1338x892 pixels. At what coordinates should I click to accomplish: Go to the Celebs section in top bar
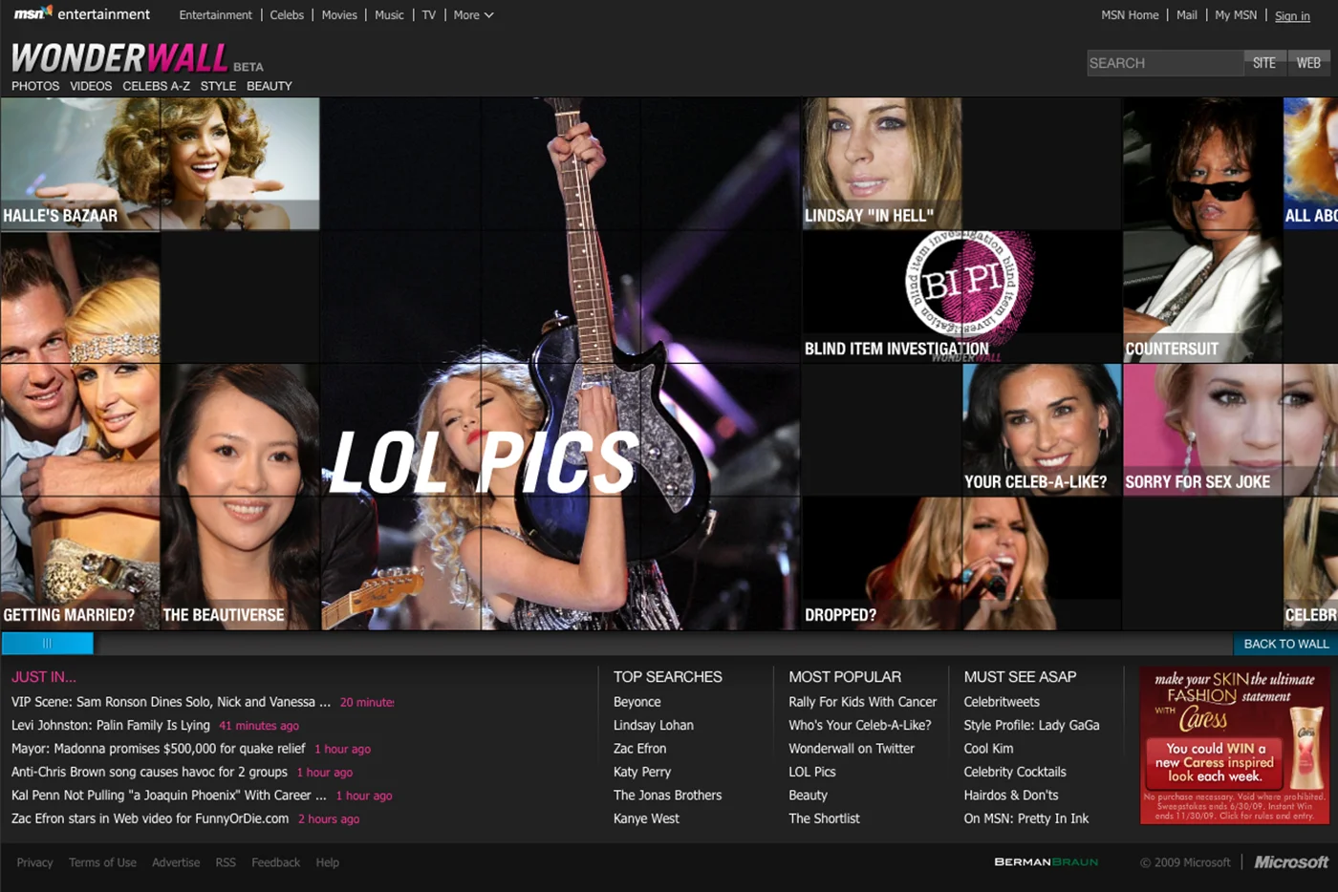(x=287, y=15)
